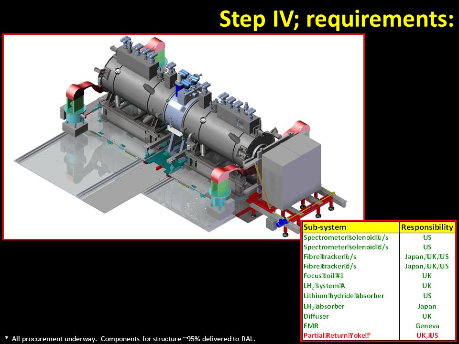Click 'US' responsibility beside Lithium hydride absorber
459x344 pixels.
[427, 296]
